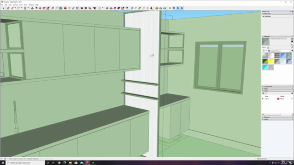Click the Layer0 name text
Screen dimensions: 294x165
[x=266, y=99]
